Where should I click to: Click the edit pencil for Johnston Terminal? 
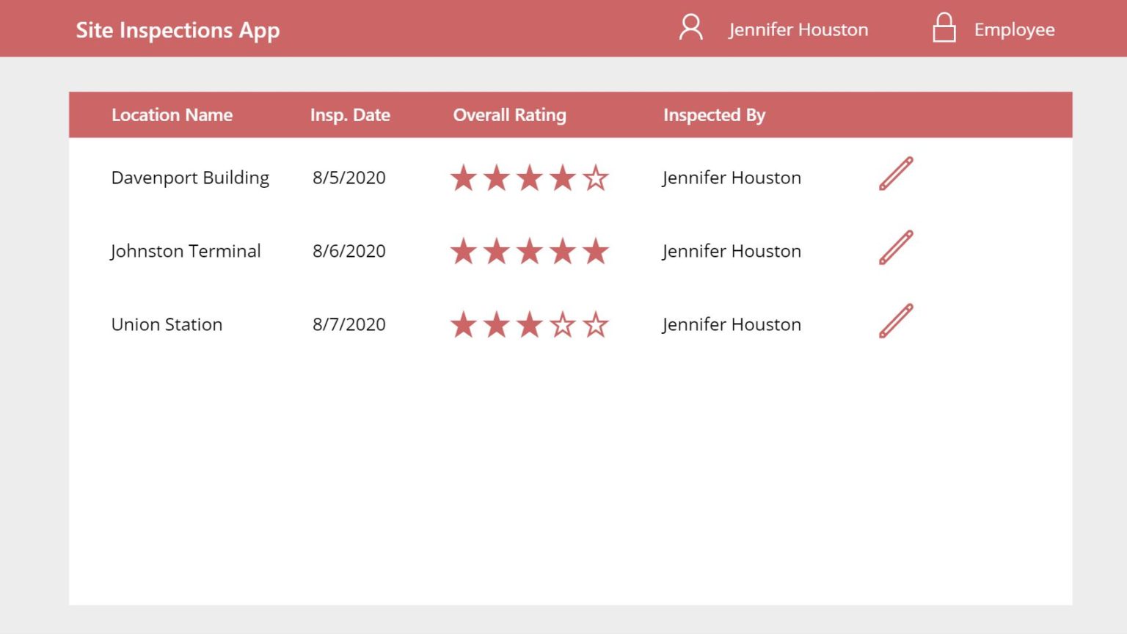pyautogui.click(x=895, y=247)
